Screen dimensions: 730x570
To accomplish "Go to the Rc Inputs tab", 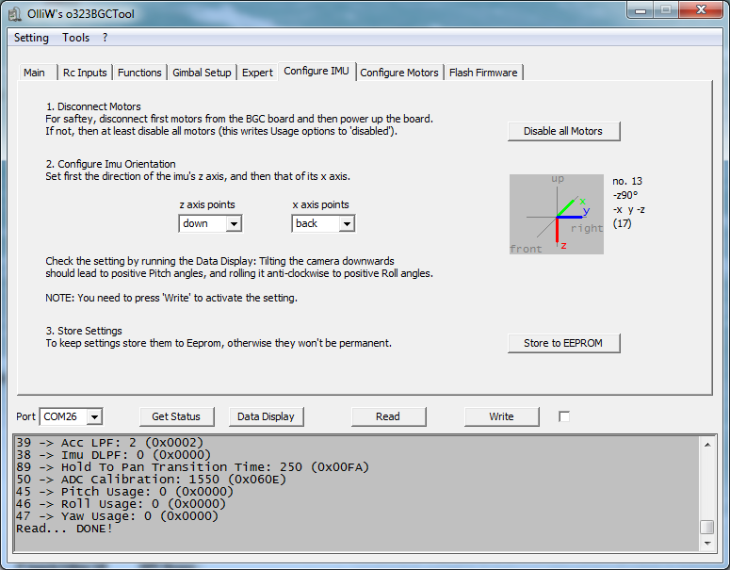I will tap(85, 73).
